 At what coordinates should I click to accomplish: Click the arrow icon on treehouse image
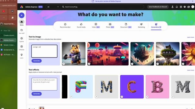pyautogui.click(x=158, y=64)
